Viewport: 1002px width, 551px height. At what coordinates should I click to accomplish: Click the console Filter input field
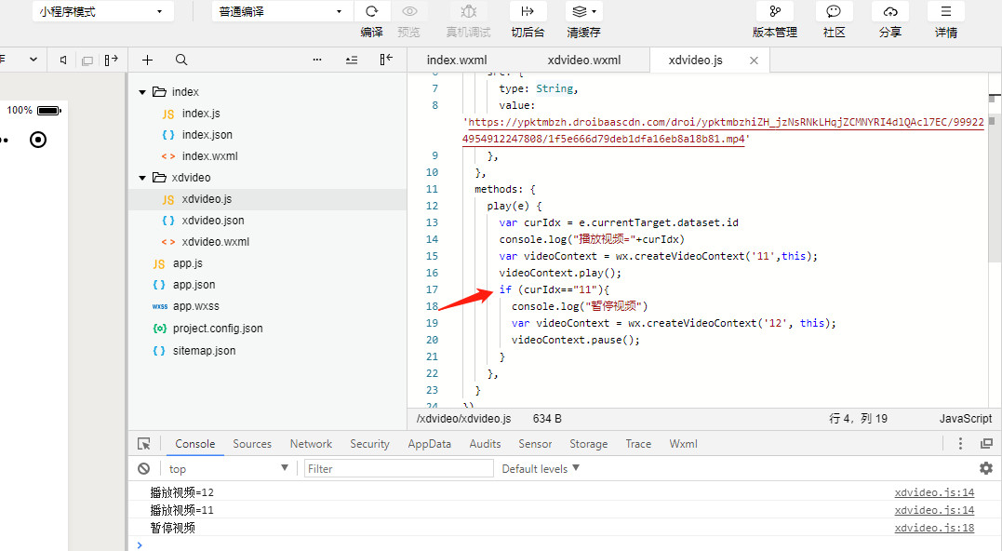tap(399, 468)
